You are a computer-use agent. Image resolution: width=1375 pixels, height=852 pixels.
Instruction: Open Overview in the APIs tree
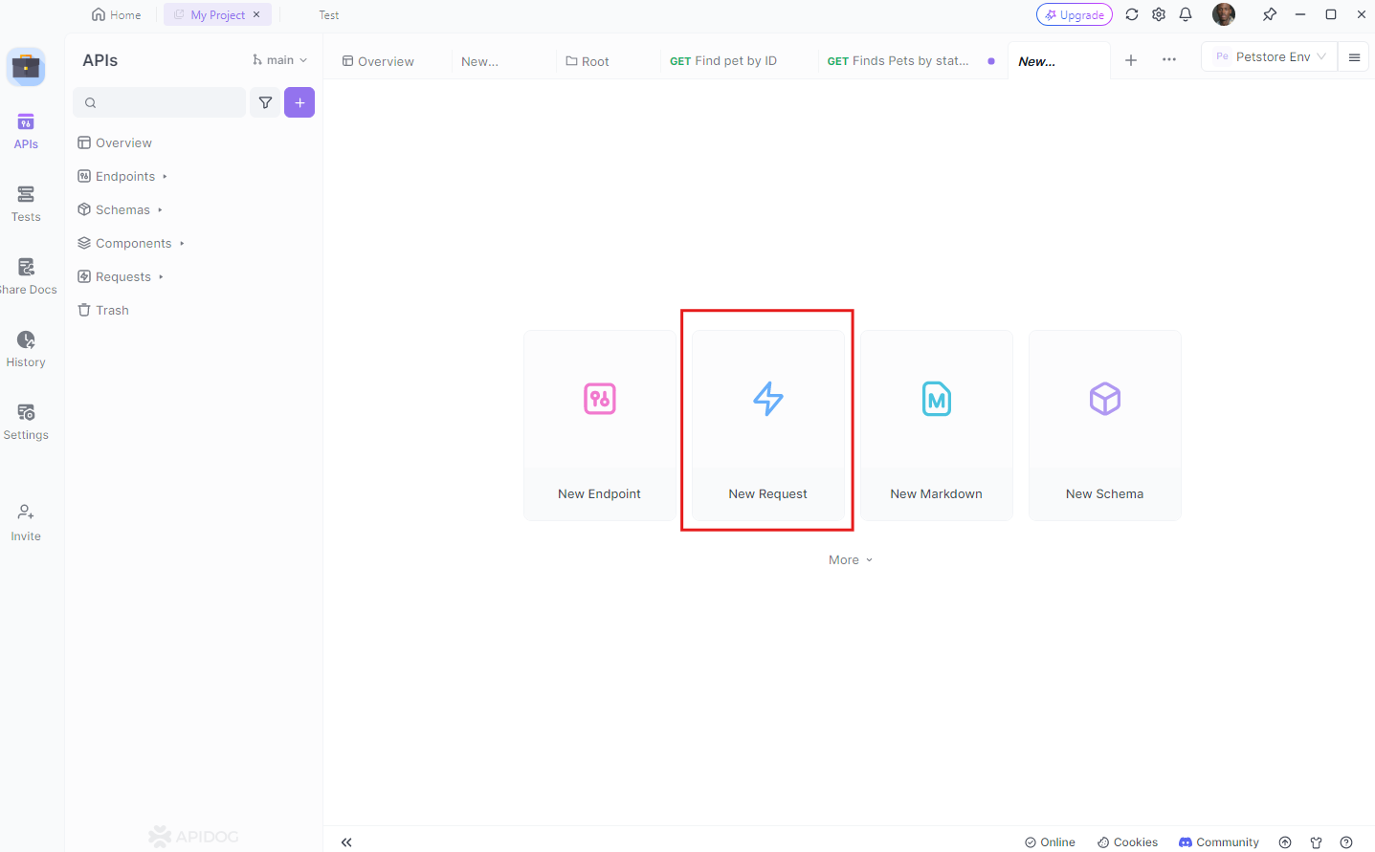[x=115, y=142]
